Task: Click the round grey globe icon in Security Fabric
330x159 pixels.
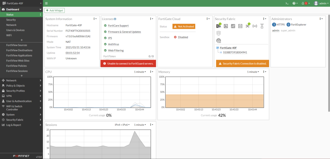Action: (x=218, y=41)
